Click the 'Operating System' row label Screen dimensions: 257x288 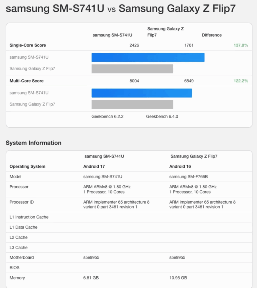pos(27,166)
